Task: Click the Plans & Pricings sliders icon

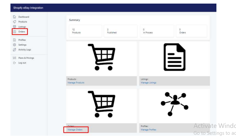Action: pos(14,58)
